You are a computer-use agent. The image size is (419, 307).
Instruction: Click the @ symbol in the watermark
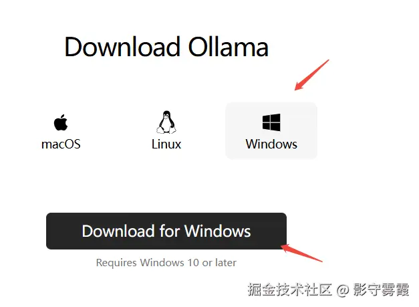tap(343, 290)
